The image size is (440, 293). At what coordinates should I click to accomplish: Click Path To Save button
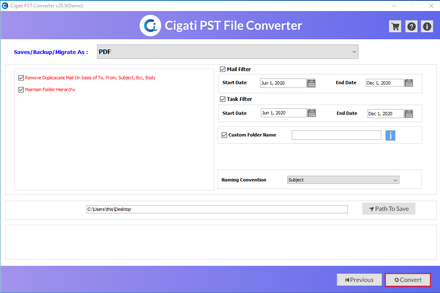pyautogui.click(x=389, y=209)
